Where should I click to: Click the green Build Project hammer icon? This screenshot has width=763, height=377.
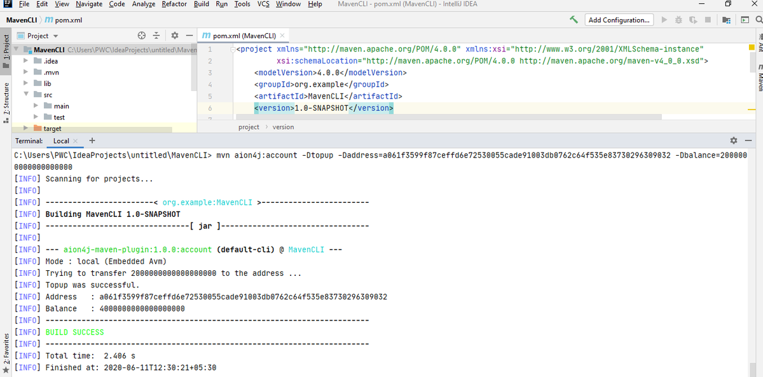coord(573,20)
